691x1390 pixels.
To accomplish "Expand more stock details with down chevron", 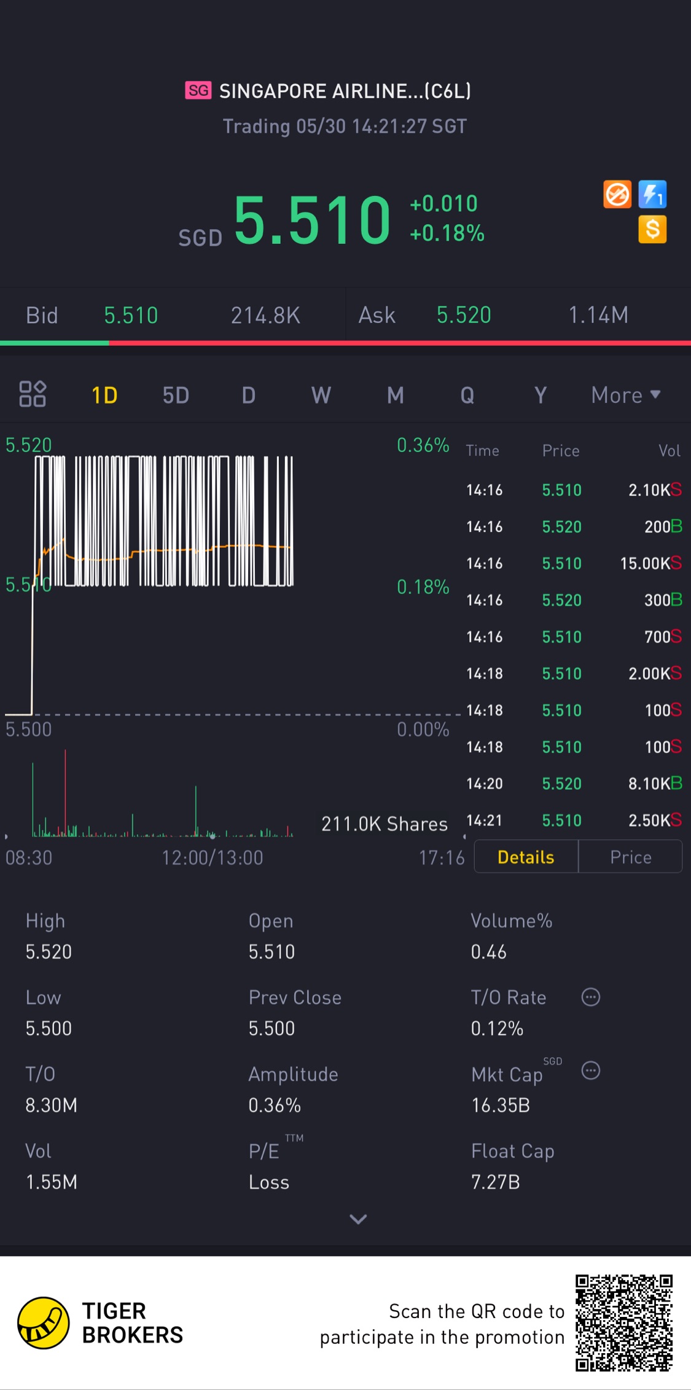I will [x=358, y=1219].
